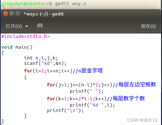Viewport: 162px width, 125px height.
Task: Click the printf("  ") spaces statement
Action: pyautogui.click(x=87, y=91)
